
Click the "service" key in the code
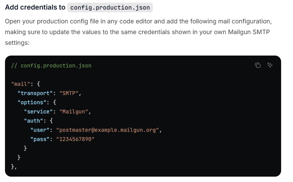pyautogui.click(x=38, y=111)
